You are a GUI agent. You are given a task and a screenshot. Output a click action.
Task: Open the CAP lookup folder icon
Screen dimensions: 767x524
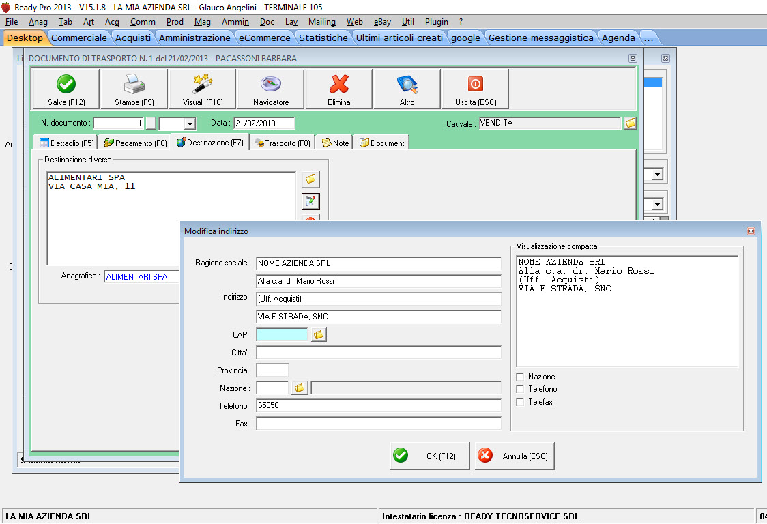click(319, 335)
